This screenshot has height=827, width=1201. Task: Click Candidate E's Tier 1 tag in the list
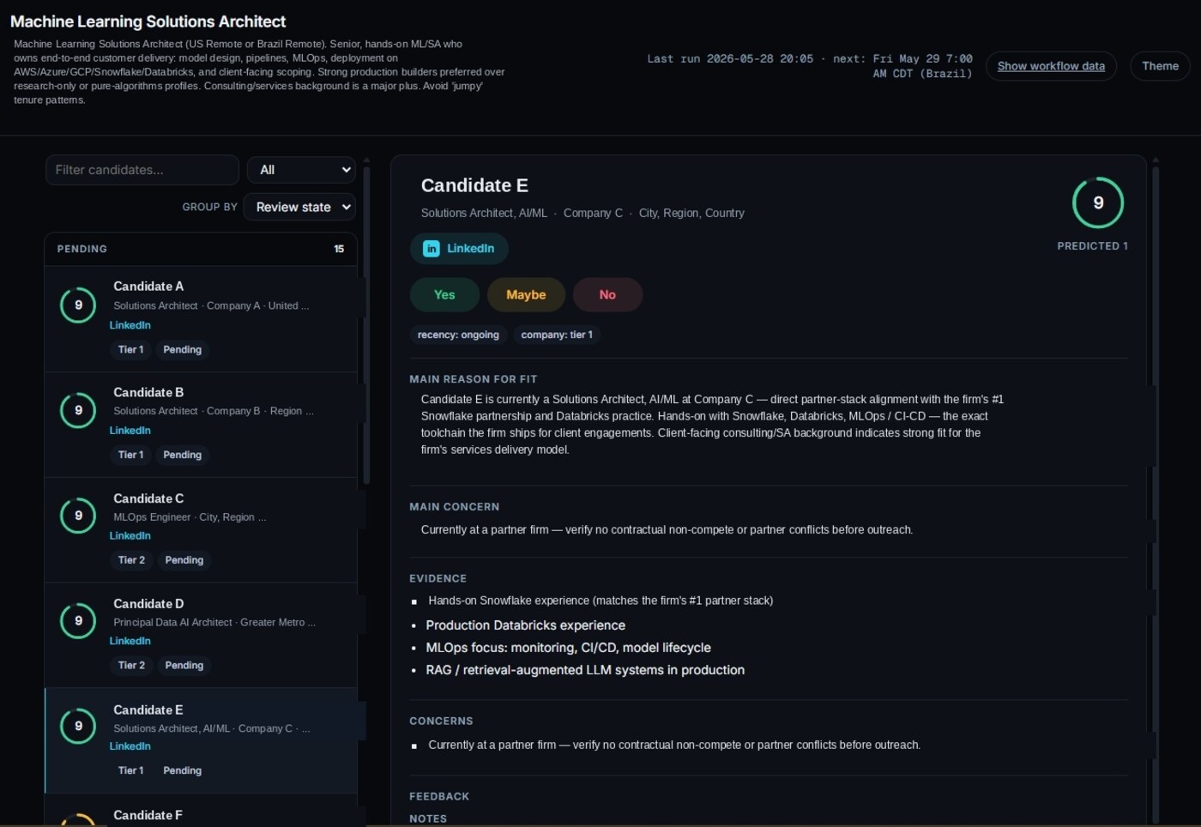point(130,770)
